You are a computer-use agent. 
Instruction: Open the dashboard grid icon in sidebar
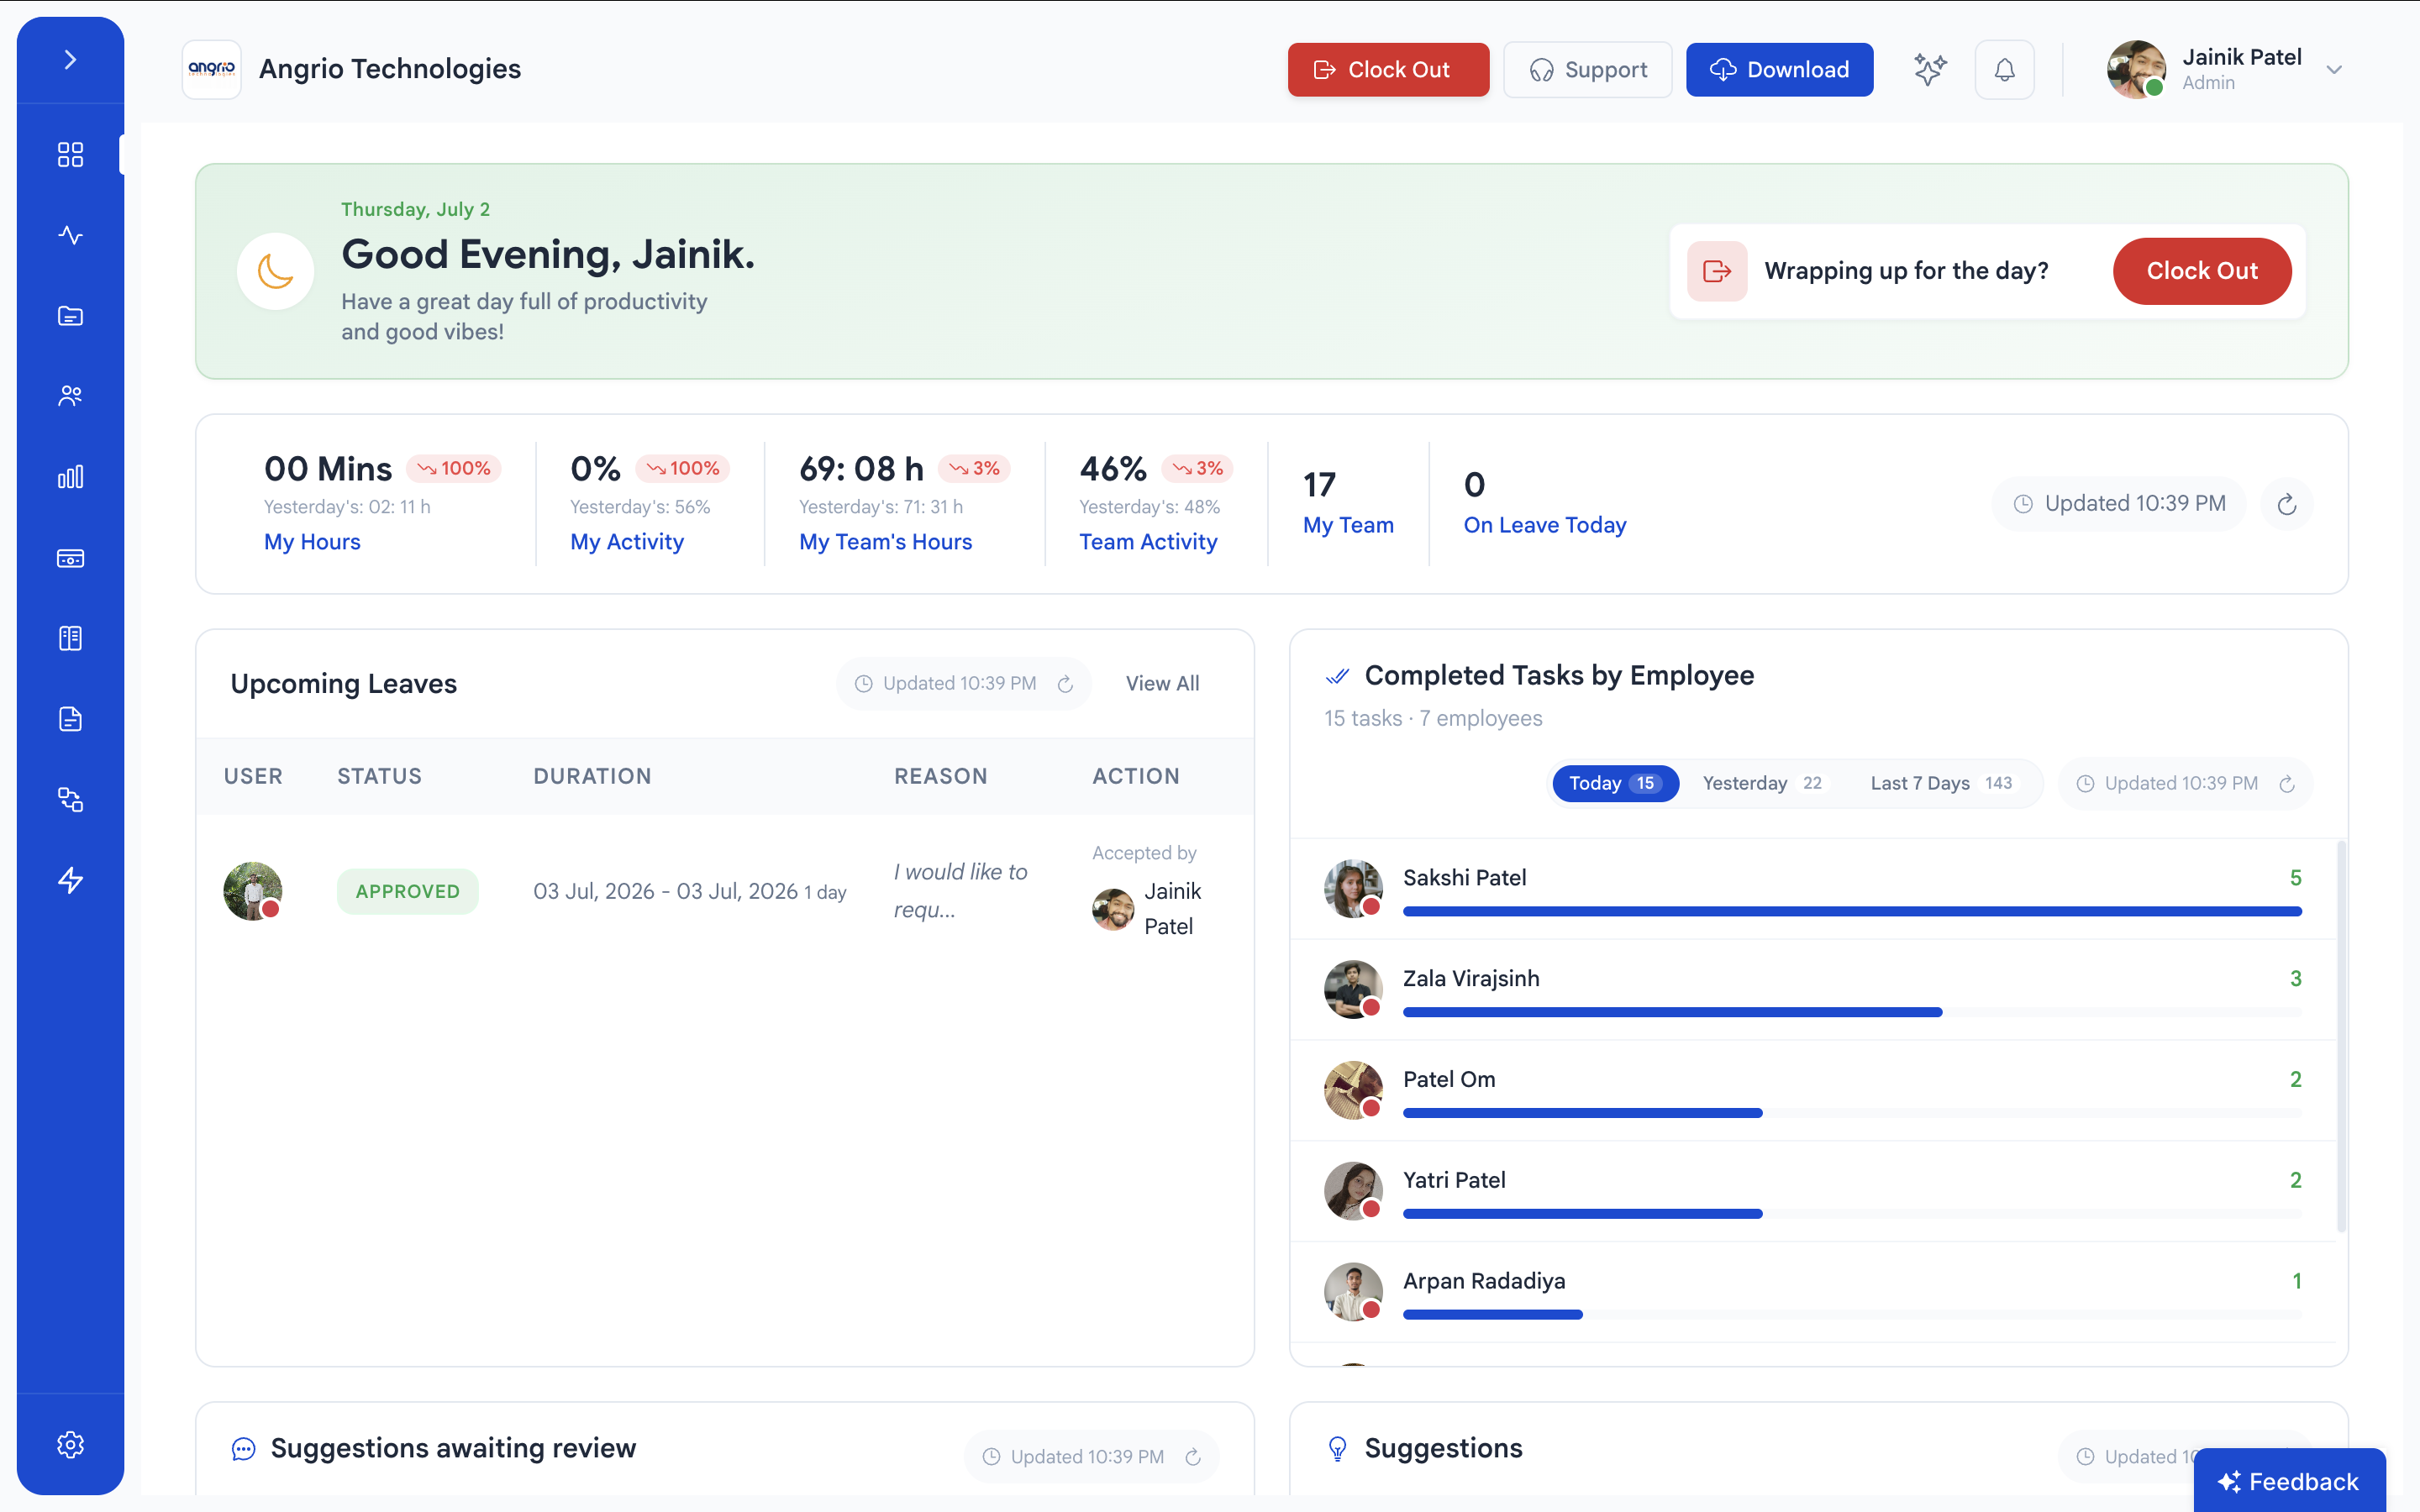pos(70,154)
